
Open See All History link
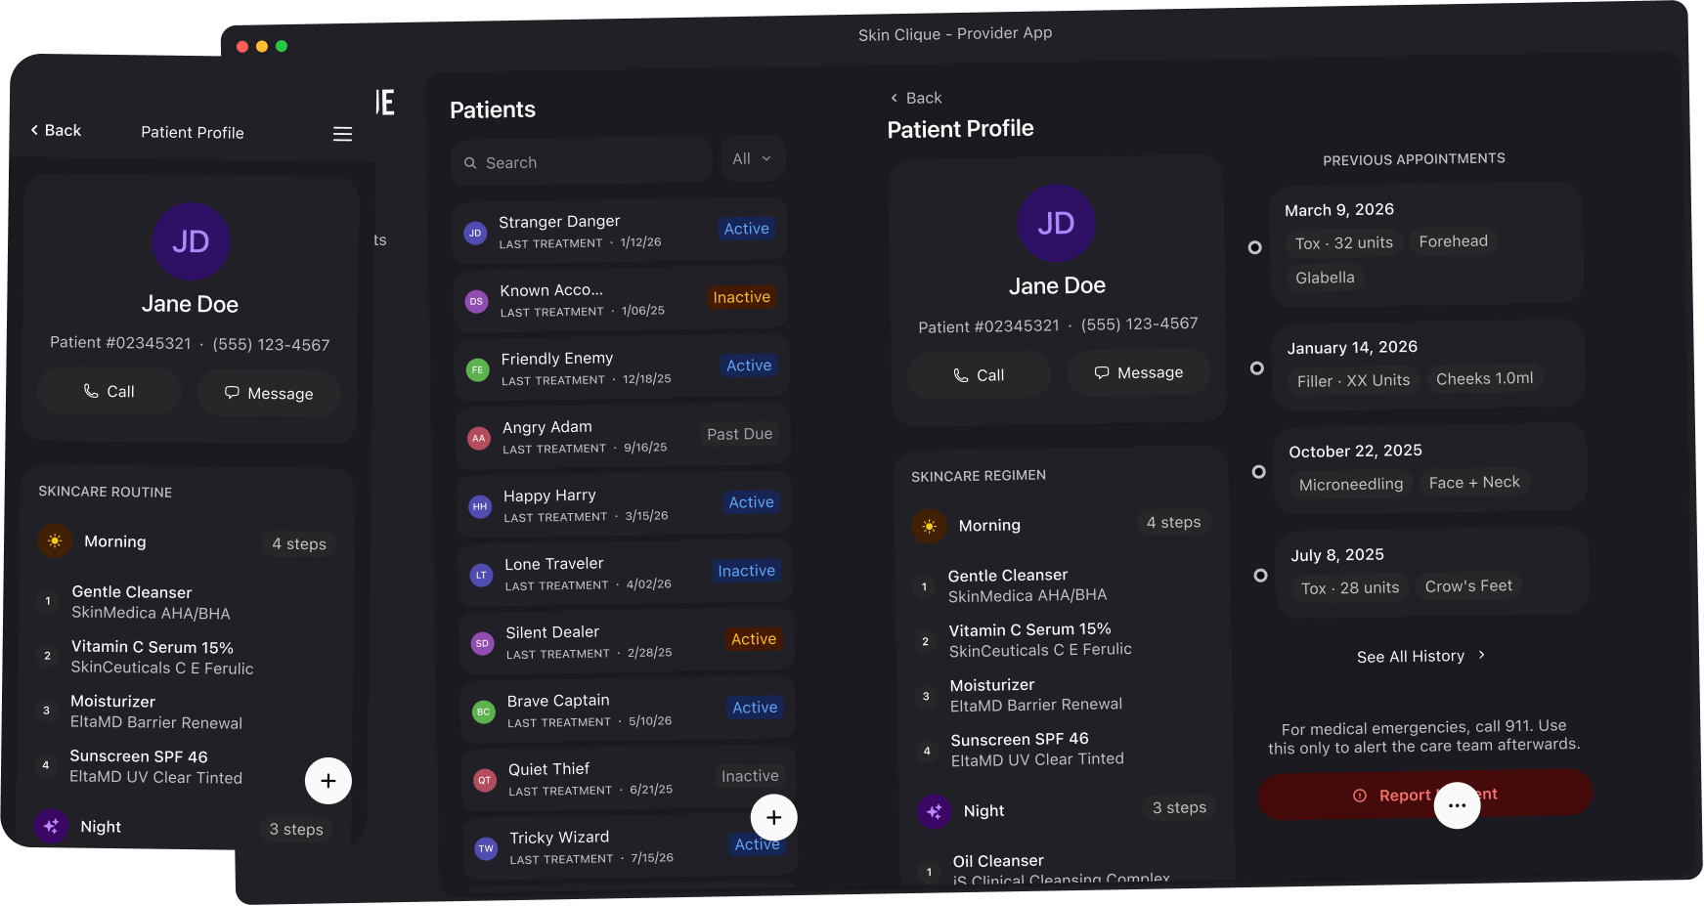1420,656
